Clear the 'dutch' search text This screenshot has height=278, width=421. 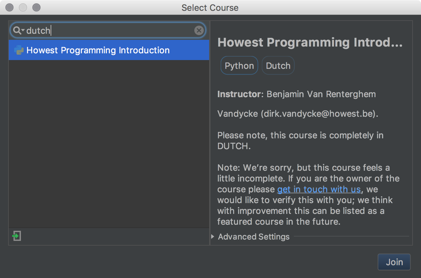pyautogui.click(x=199, y=31)
